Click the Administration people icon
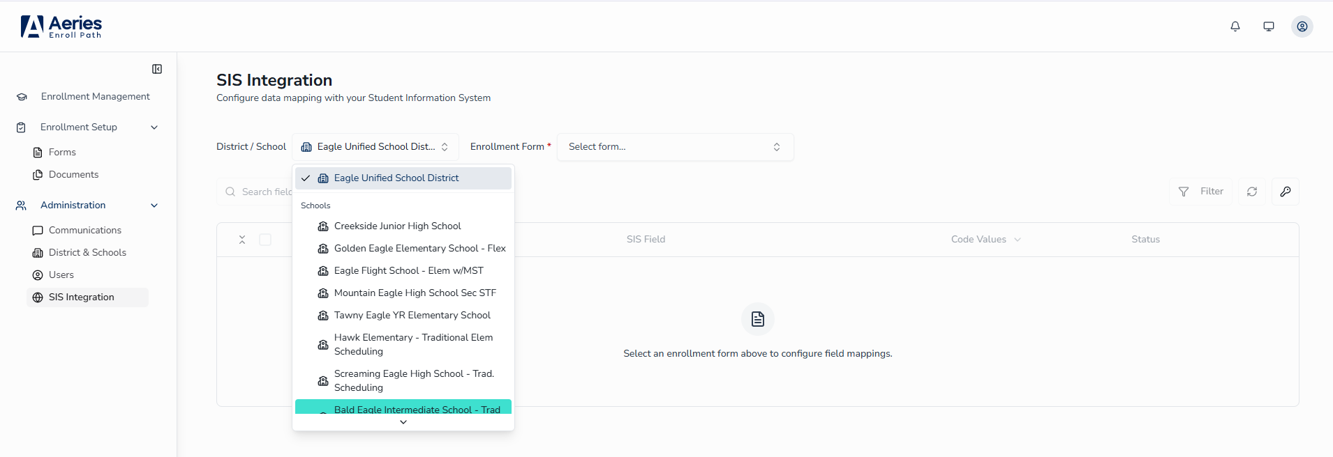The image size is (1333, 457). coord(21,206)
